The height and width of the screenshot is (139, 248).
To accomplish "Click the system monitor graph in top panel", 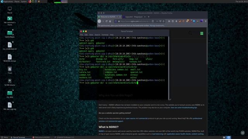I will pos(57,2).
